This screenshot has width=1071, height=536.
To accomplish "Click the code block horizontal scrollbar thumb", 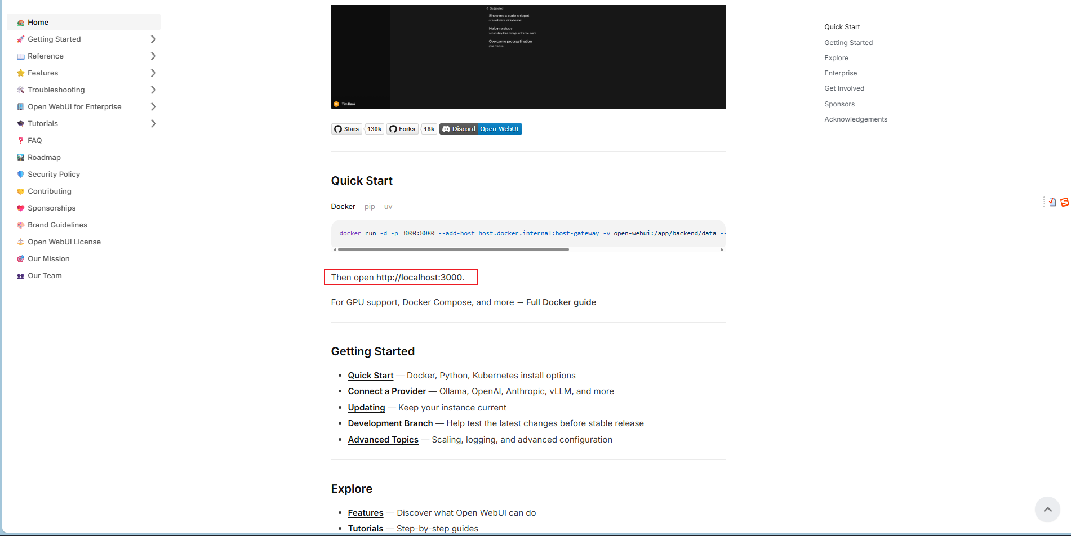I will coord(453,249).
